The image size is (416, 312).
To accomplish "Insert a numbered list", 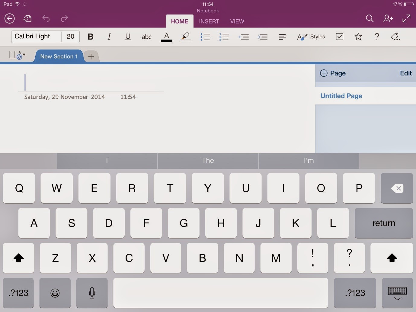I will point(224,37).
